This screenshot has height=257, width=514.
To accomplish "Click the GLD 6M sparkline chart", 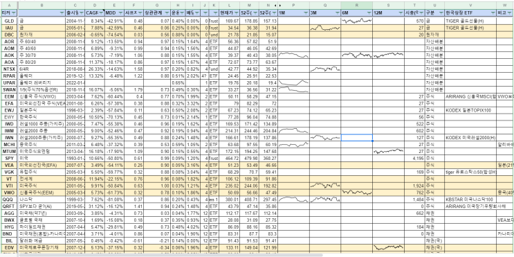I will (x=357, y=21).
